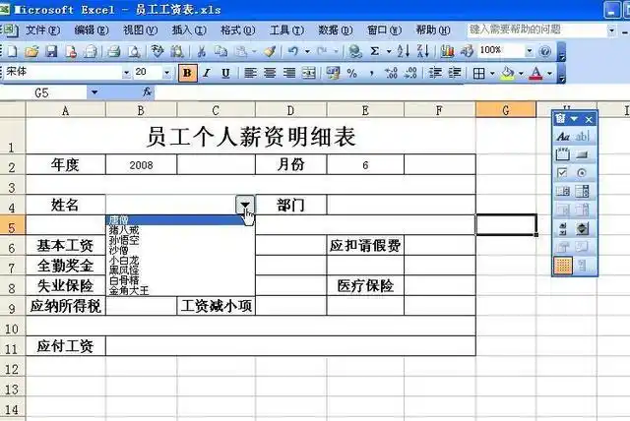Open the 数据(D) menu
This screenshot has width=630, height=421.
click(335, 30)
